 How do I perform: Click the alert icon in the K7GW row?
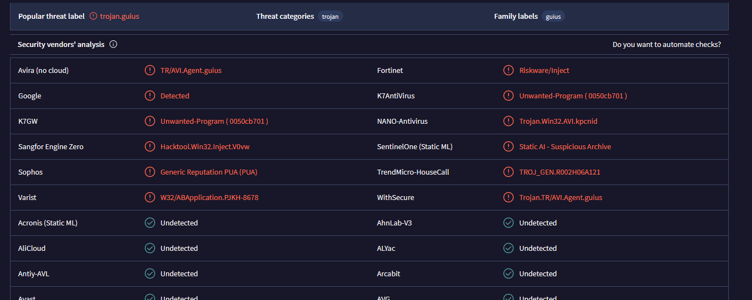149,121
